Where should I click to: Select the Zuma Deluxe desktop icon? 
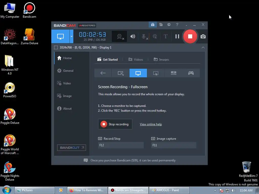pos(29,37)
